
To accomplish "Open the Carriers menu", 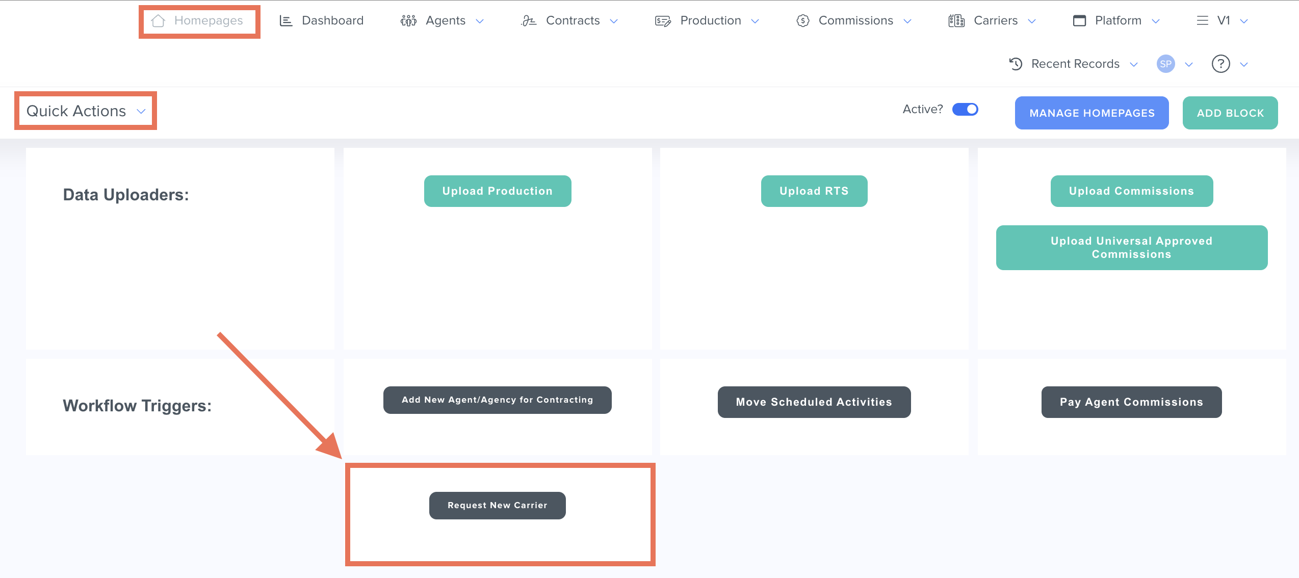I will (995, 21).
